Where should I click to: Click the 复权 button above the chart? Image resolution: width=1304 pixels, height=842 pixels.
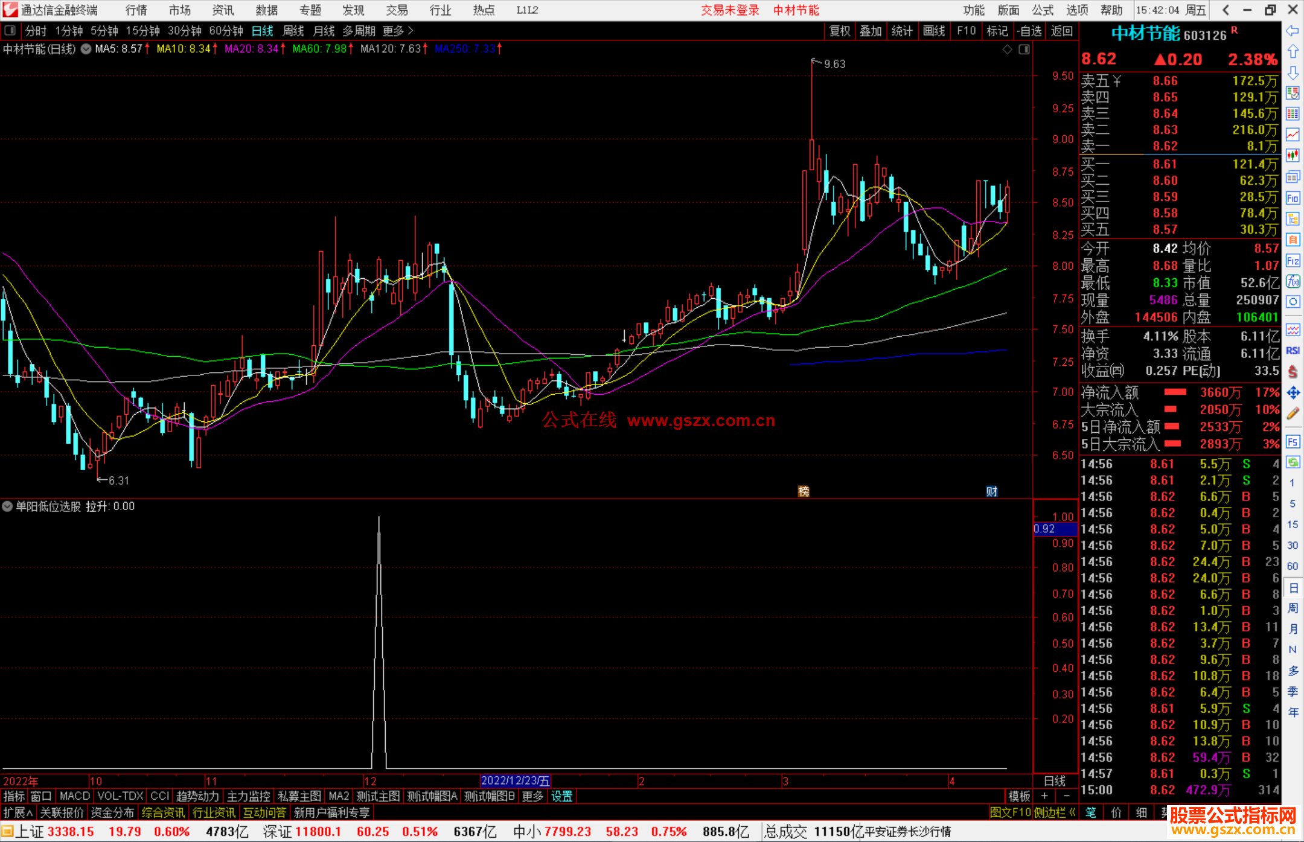coord(840,31)
